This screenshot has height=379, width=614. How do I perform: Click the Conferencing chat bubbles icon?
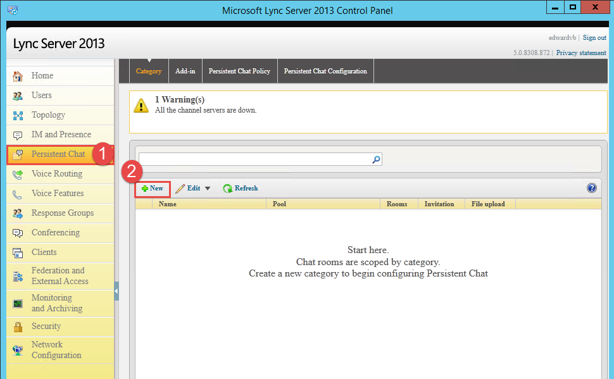pos(18,233)
